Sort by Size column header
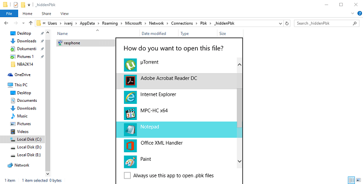Screen dimensions: 363x184 coord(222,34)
